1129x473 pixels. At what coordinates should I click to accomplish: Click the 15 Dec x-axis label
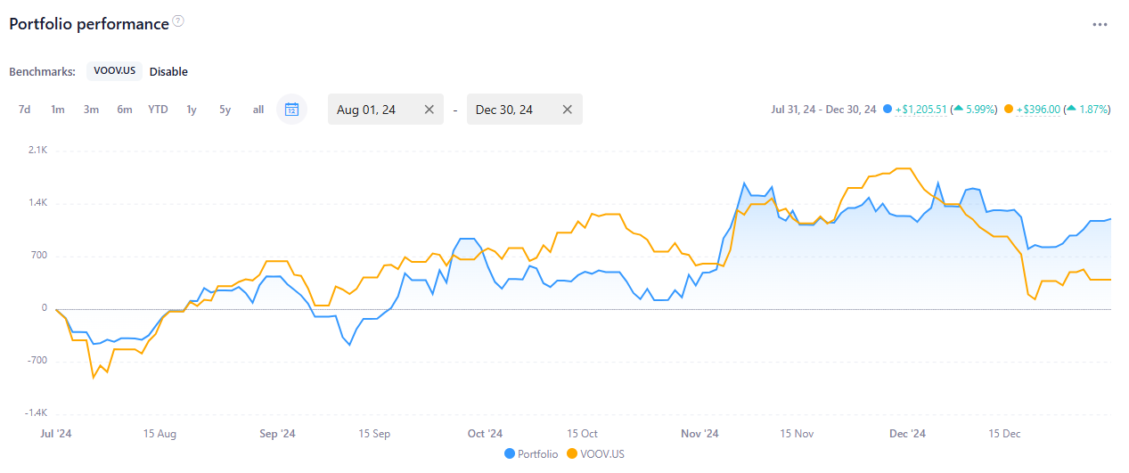coord(1005,434)
